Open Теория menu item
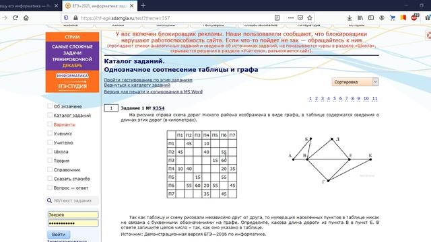431x242 pixels. tap(61, 161)
